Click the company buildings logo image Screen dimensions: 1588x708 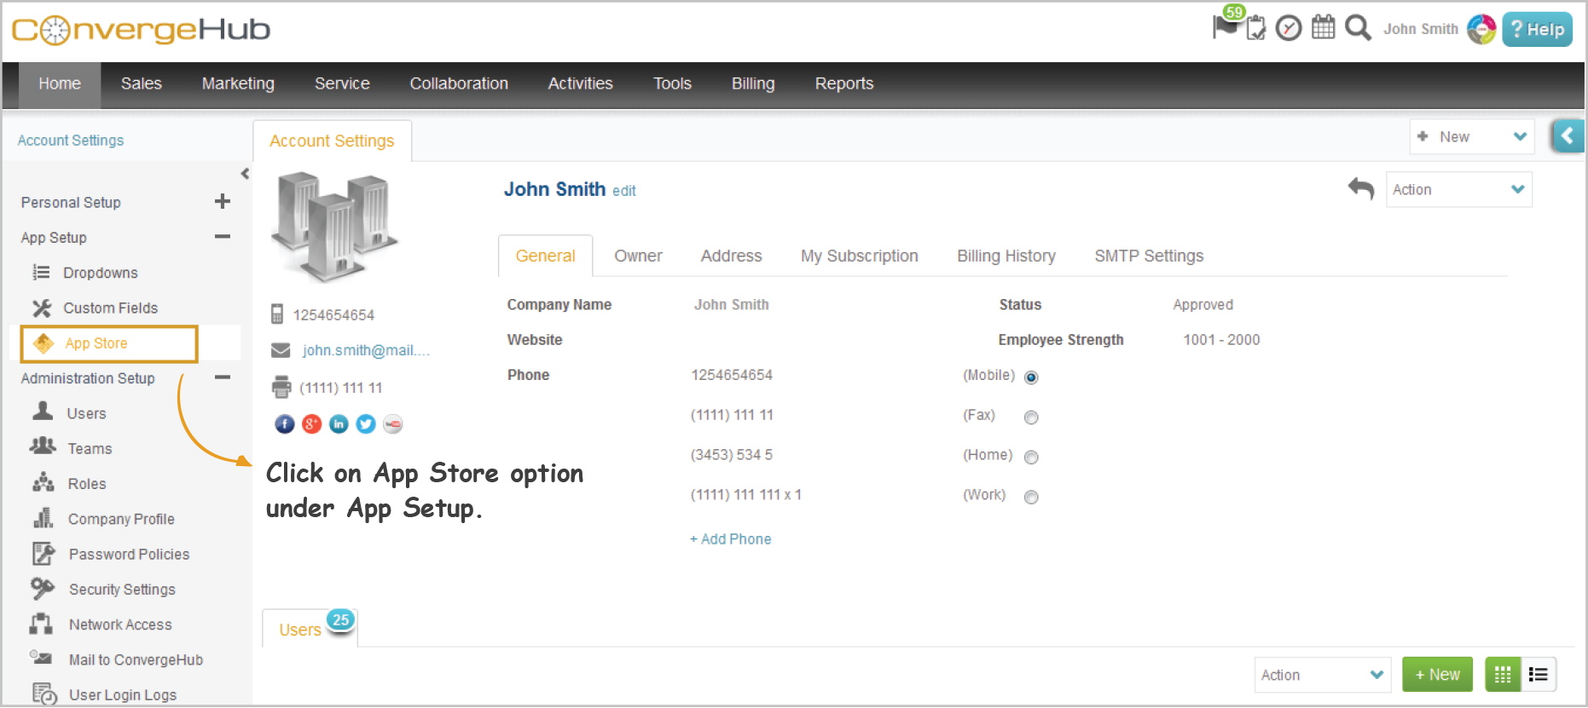pos(333,227)
